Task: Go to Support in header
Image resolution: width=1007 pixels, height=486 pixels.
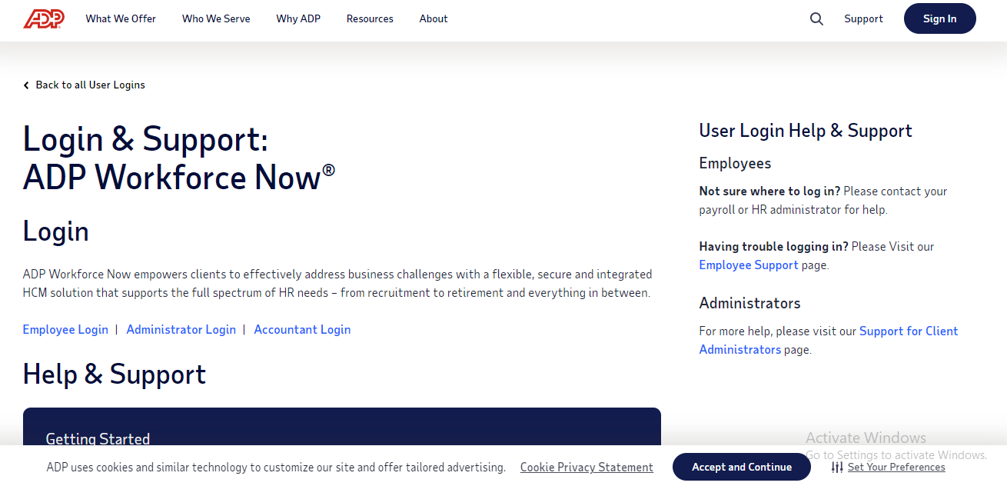Action: (x=863, y=18)
